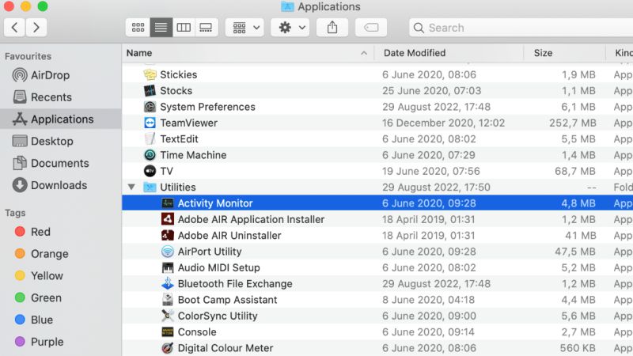Select the ColorSync Utility icon

[x=168, y=316]
